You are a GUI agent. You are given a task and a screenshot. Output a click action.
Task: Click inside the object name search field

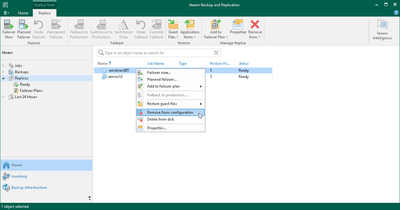(x=159, y=53)
